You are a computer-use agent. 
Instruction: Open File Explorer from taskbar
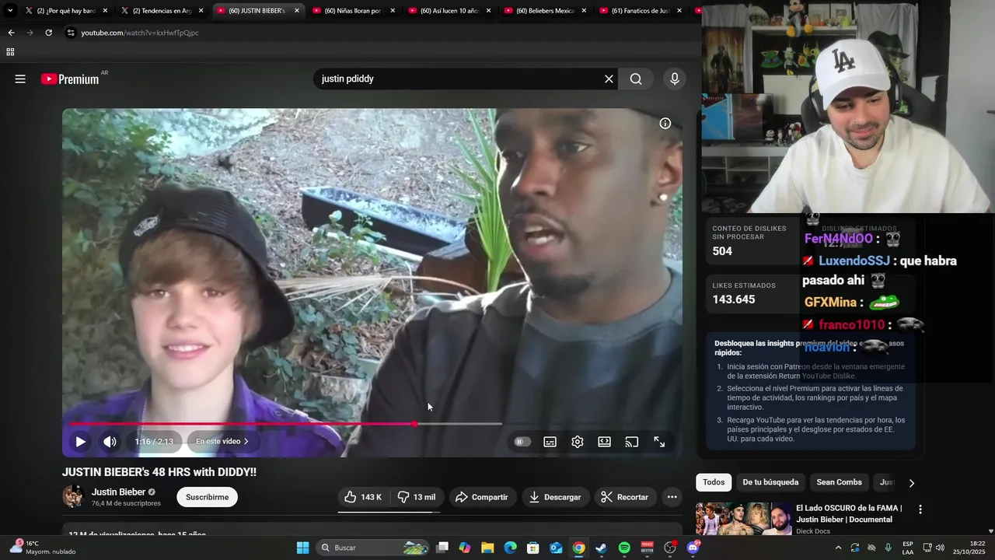[487, 548]
